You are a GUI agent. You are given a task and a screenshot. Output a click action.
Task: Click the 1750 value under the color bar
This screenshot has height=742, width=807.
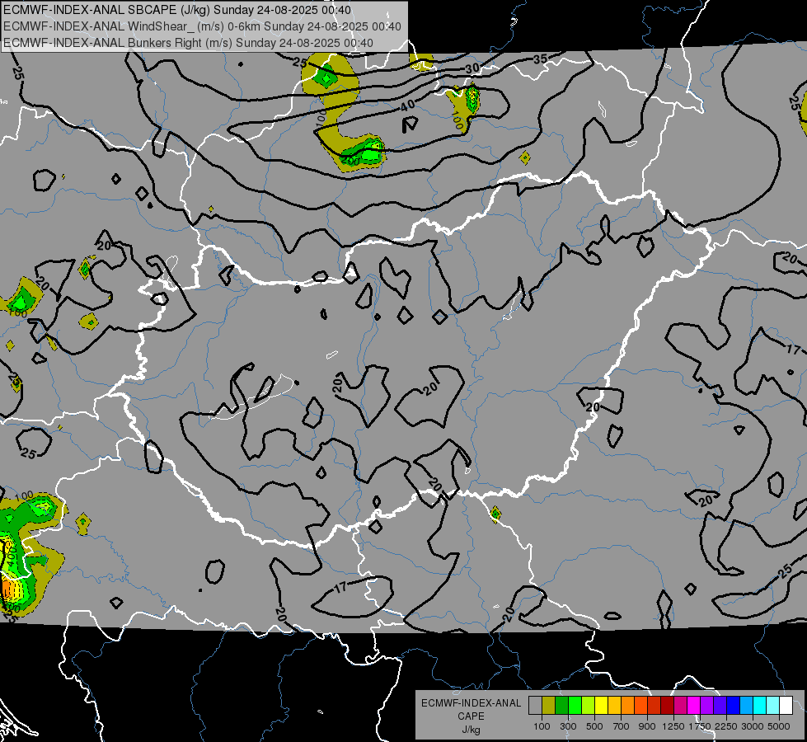click(x=700, y=726)
